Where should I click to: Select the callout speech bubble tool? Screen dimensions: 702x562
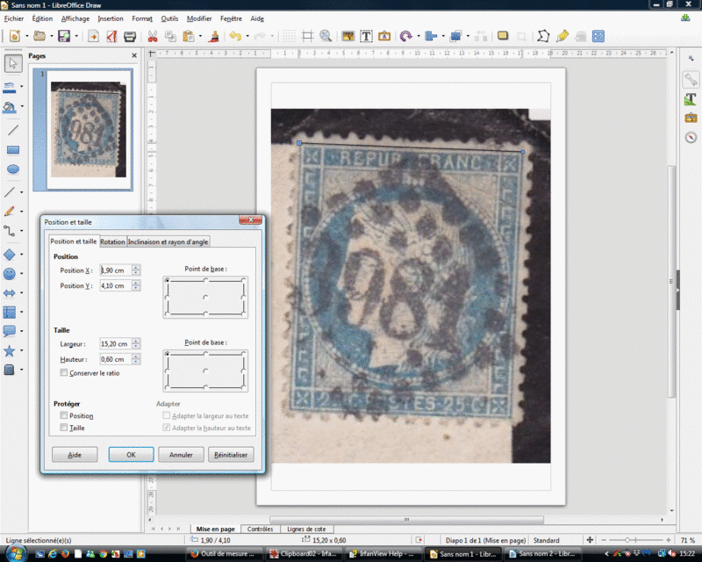pos(10,331)
